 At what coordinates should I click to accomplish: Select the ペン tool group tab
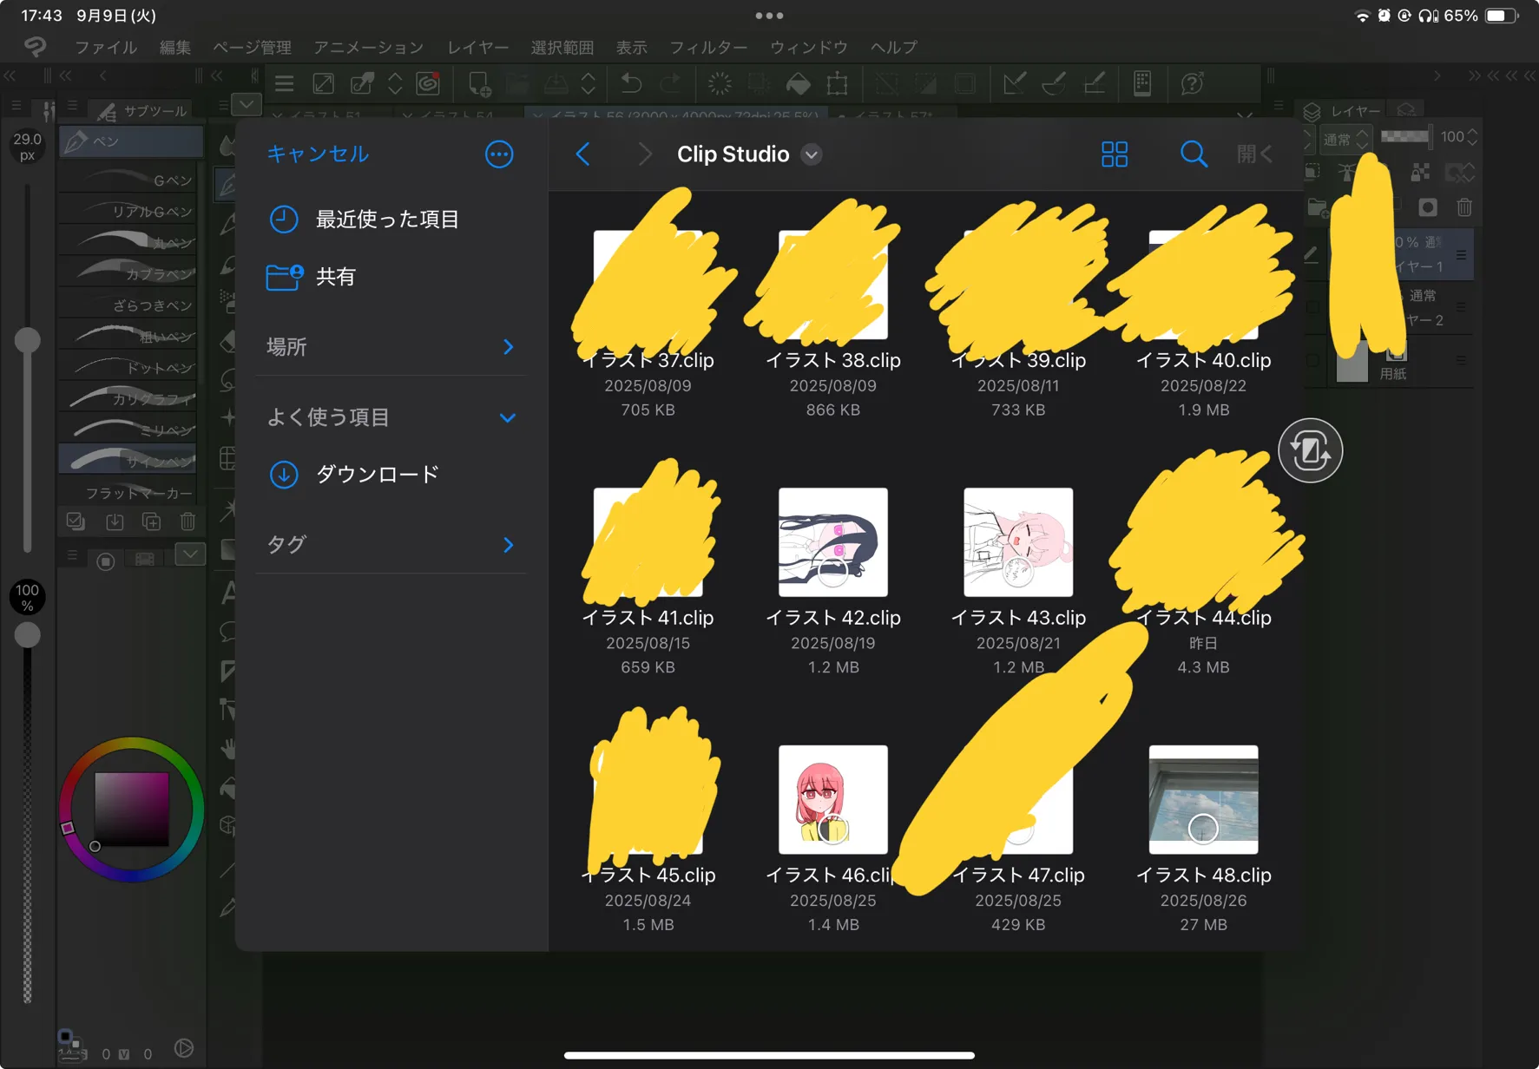[x=131, y=141]
